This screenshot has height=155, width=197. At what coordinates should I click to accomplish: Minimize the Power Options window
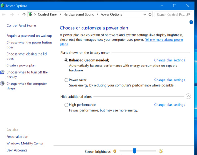[162, 6]
